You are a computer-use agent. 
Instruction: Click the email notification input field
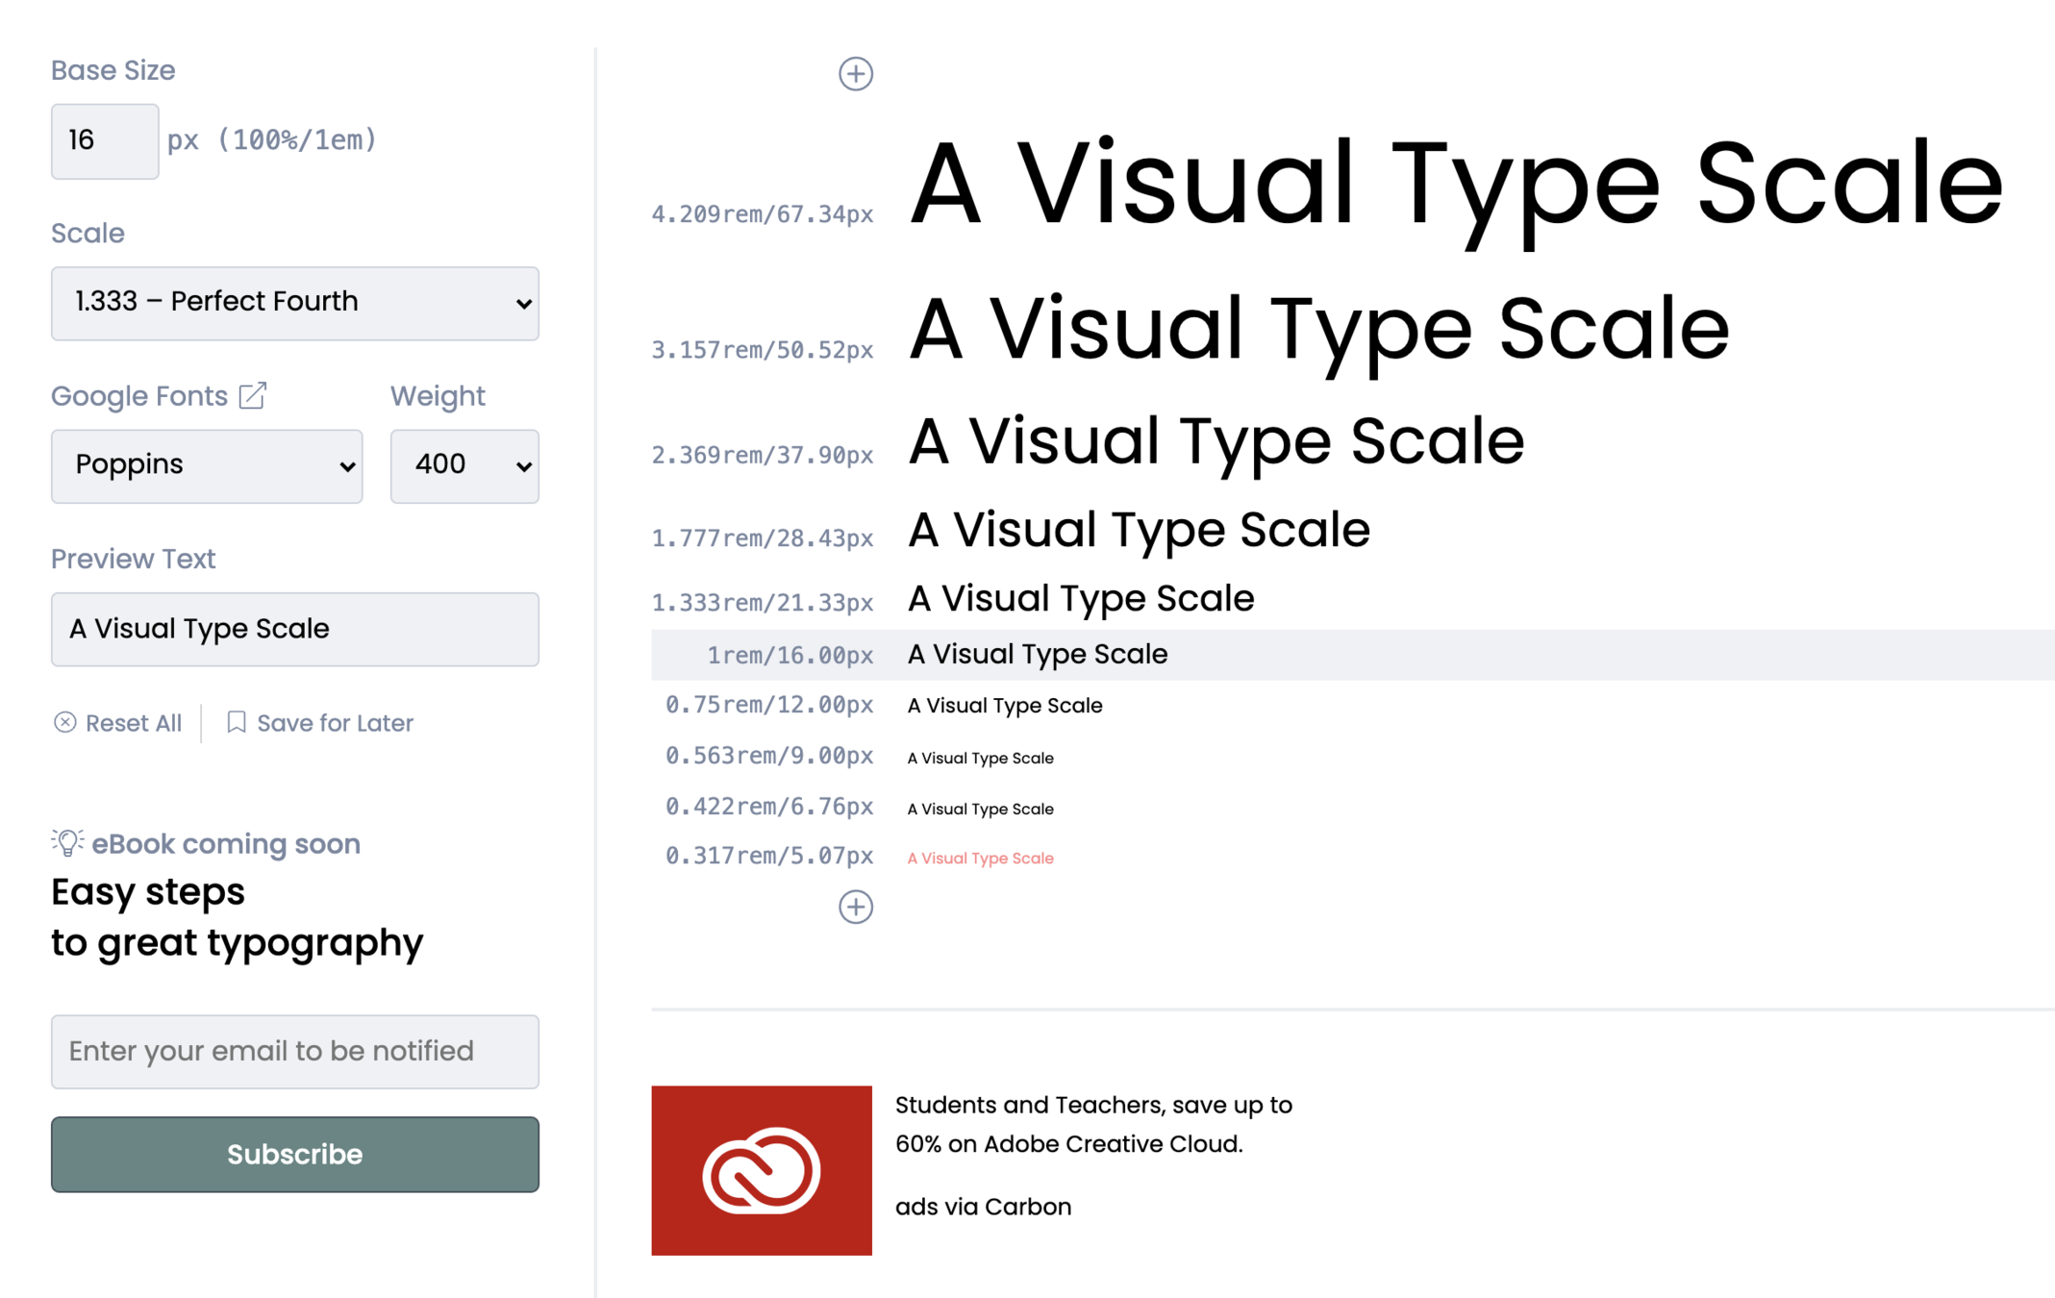pos(294,1051)
